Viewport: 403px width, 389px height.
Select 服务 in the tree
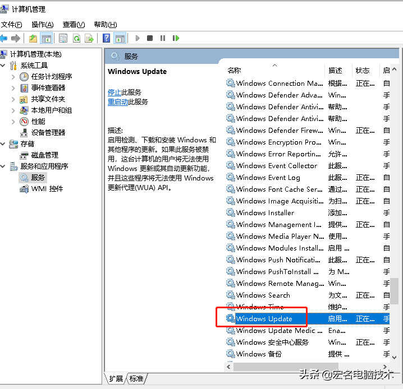click(x=38, y=178)
